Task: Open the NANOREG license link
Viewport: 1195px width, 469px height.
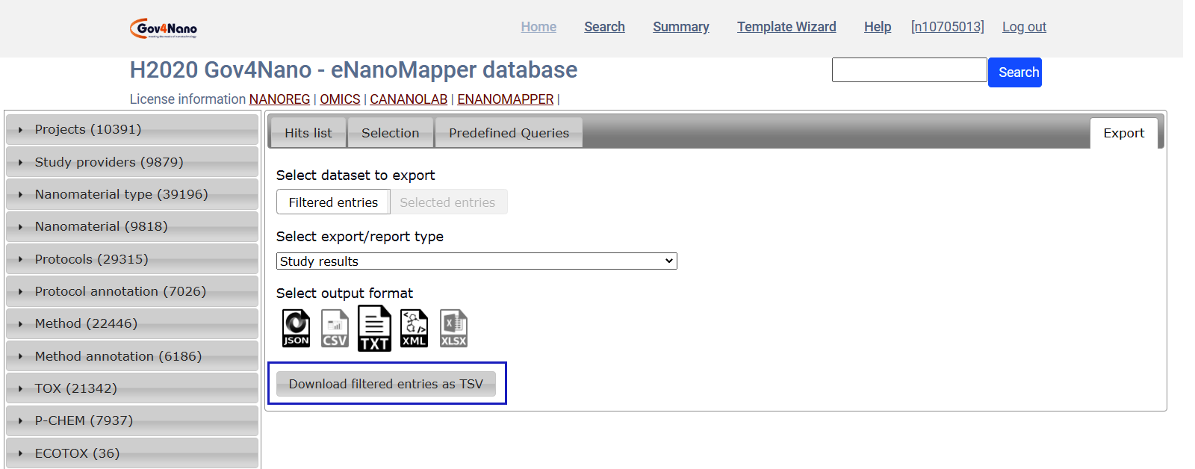Action: (279, 99)
